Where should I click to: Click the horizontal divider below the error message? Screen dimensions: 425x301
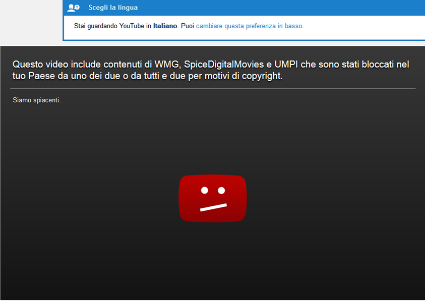(x=212, y=89)
